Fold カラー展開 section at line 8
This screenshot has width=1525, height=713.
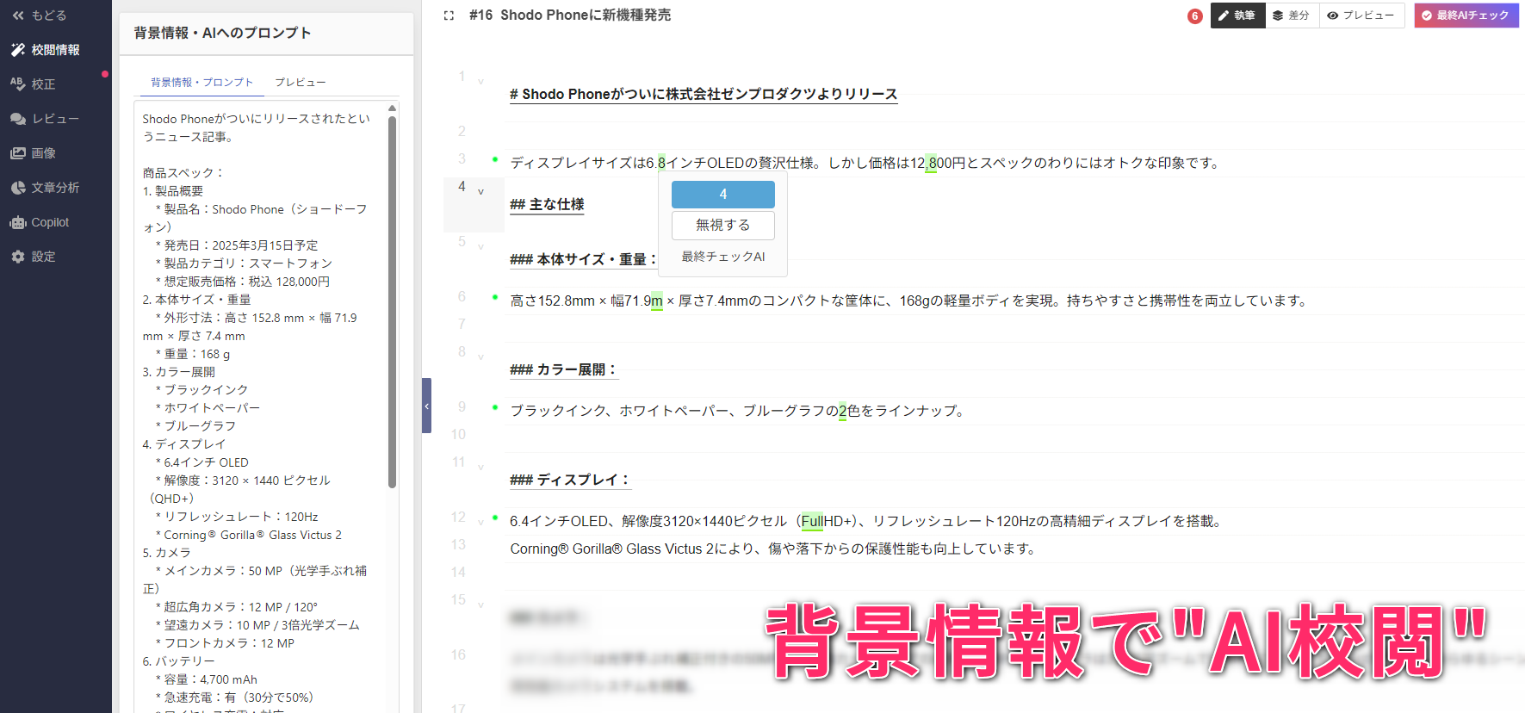(480, 357)
